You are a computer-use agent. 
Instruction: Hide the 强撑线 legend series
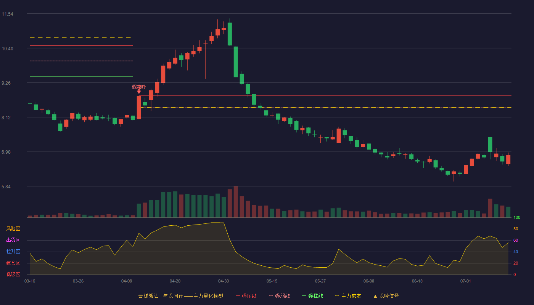[312, 296]
